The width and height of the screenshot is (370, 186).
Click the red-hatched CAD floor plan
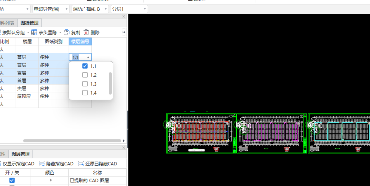(201, 133)
